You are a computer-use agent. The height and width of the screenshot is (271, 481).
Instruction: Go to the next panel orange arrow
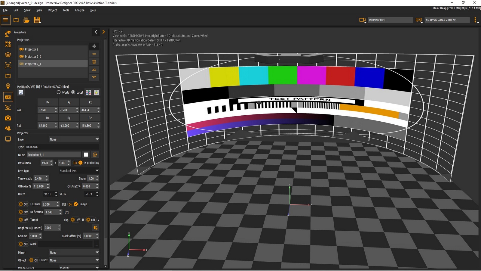(x=104, y=32)
